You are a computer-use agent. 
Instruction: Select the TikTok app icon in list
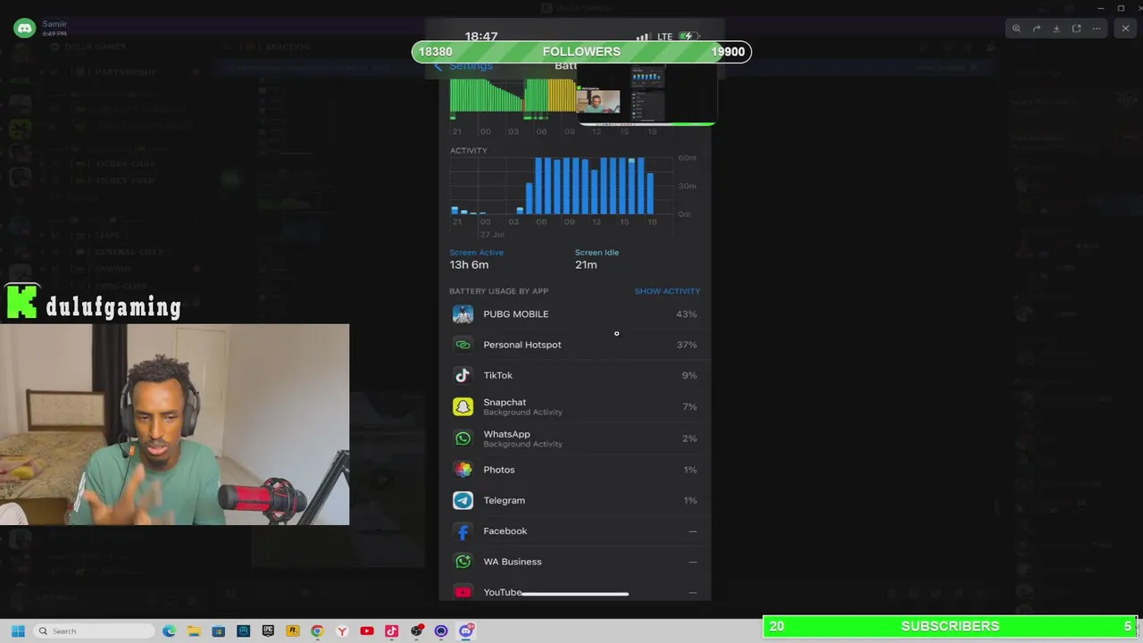coord(463,375)
